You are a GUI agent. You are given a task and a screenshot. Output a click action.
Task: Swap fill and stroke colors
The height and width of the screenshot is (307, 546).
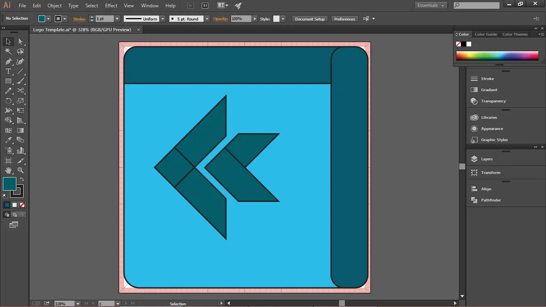pos(22,179)
